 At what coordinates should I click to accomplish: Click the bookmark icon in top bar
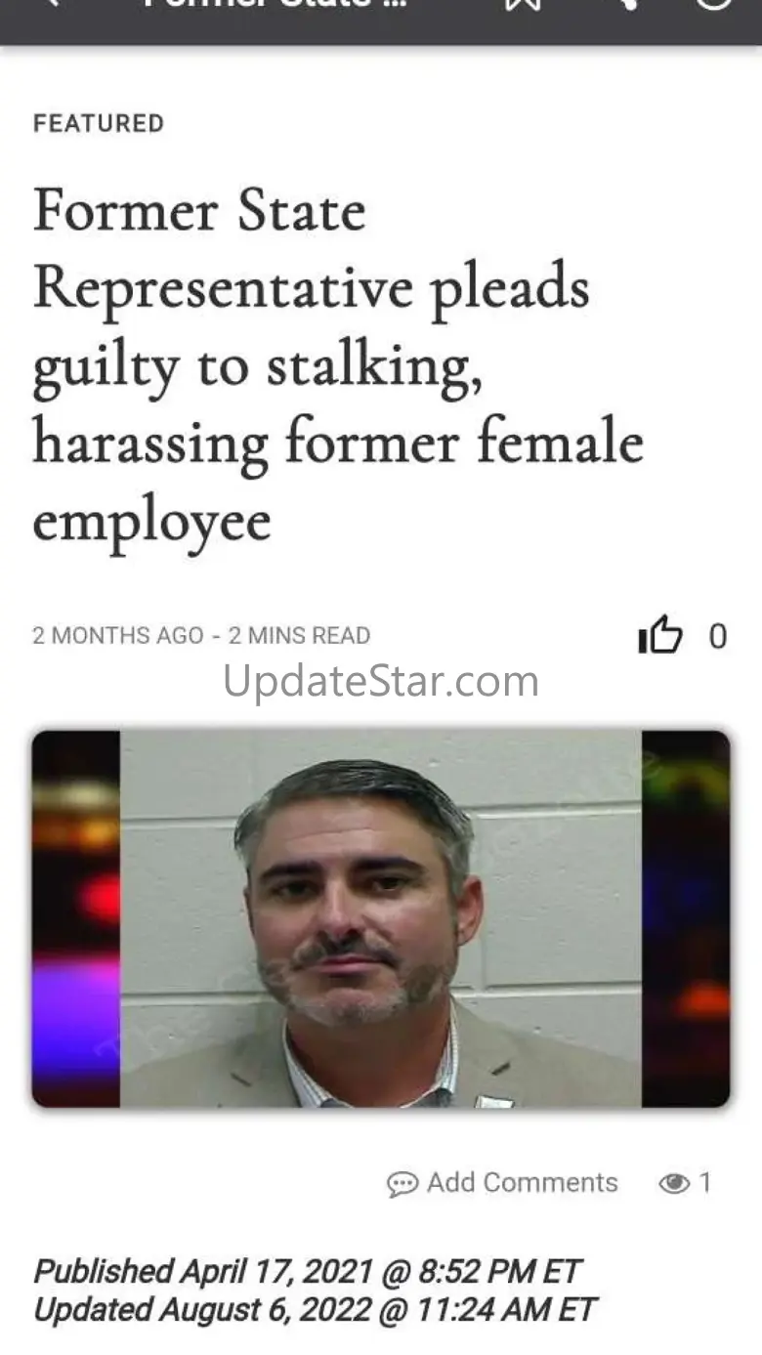click(x=523, y=4)
